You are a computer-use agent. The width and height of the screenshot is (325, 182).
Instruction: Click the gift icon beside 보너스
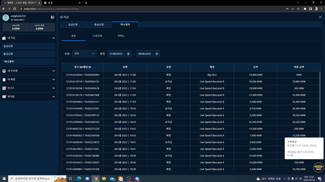4,88
